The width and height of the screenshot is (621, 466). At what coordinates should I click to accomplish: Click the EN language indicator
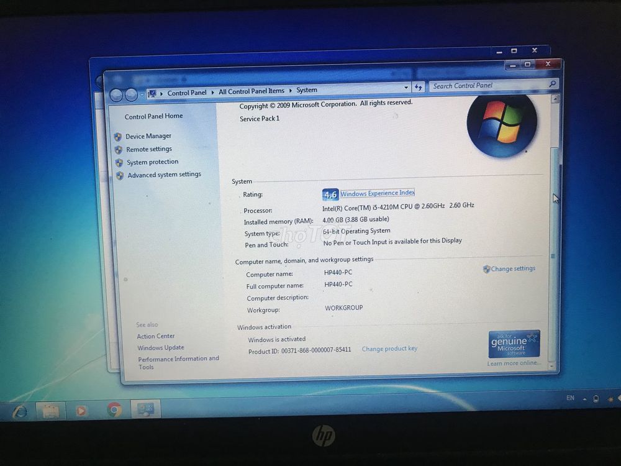(570, 398)
